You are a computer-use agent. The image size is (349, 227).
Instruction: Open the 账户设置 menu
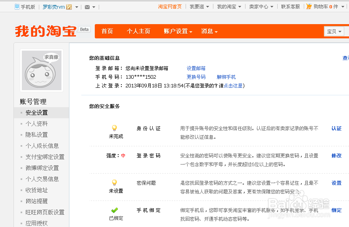(x=178, y=31)
